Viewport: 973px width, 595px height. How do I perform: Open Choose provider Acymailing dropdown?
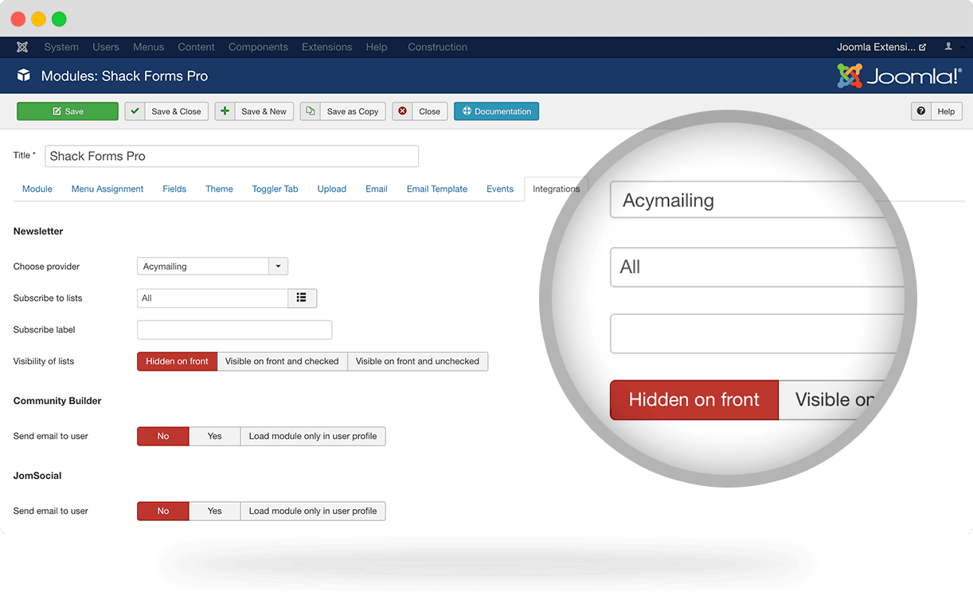213,266
